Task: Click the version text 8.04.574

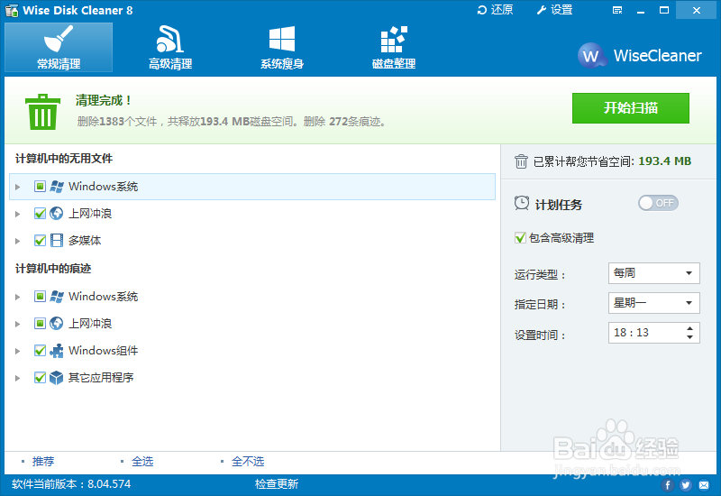Action: 109,484
